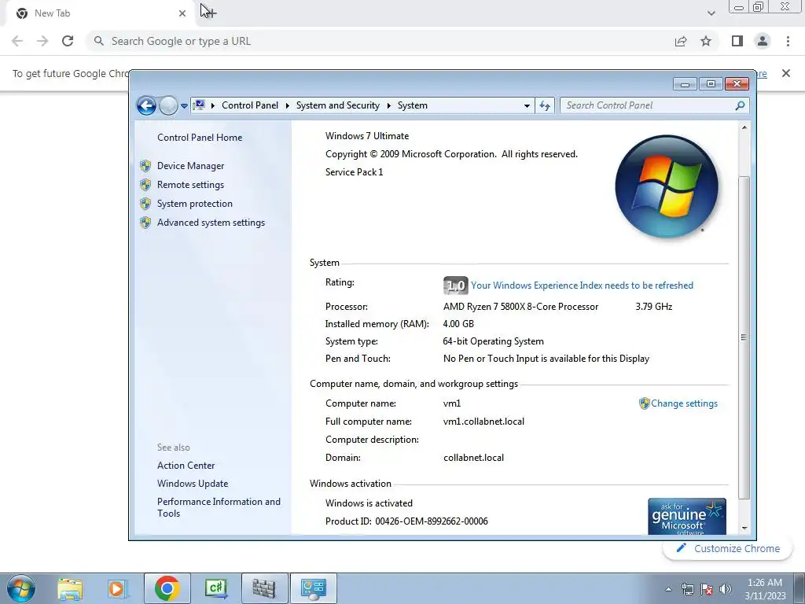The image size is (805, 604).
Task: Dismiss the Chrome update notification bar
Action: [x=786, y=73]
